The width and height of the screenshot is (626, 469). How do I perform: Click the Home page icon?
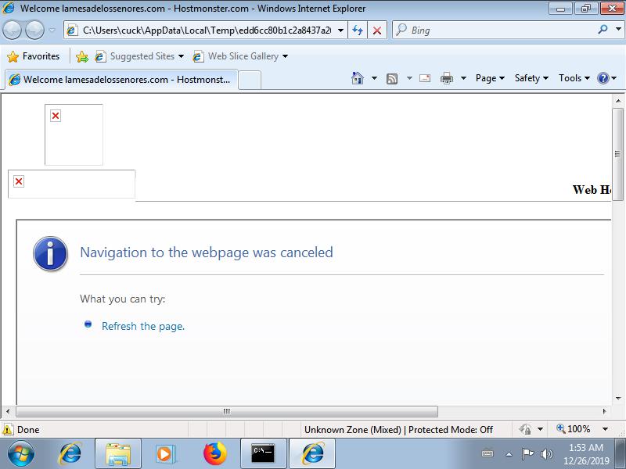pyautogui.click(x=358, y=78)
